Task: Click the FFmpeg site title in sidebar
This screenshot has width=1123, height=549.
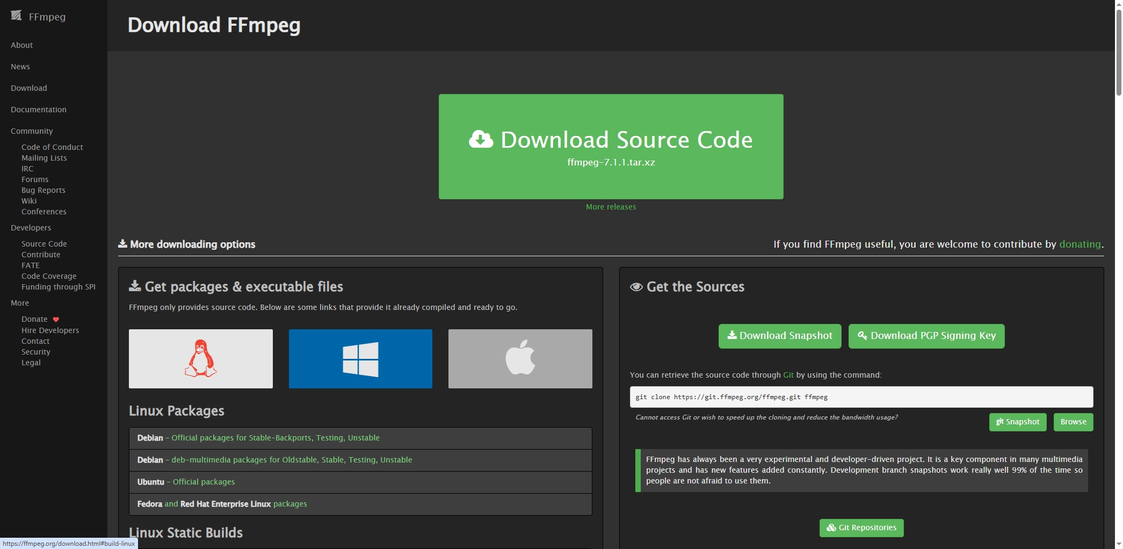Action: click(x=47, y=17)
